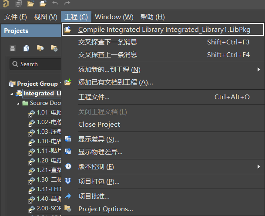265x216 pixels.
Task: Open 工程文件... menu entry
Action: [163, 97]
